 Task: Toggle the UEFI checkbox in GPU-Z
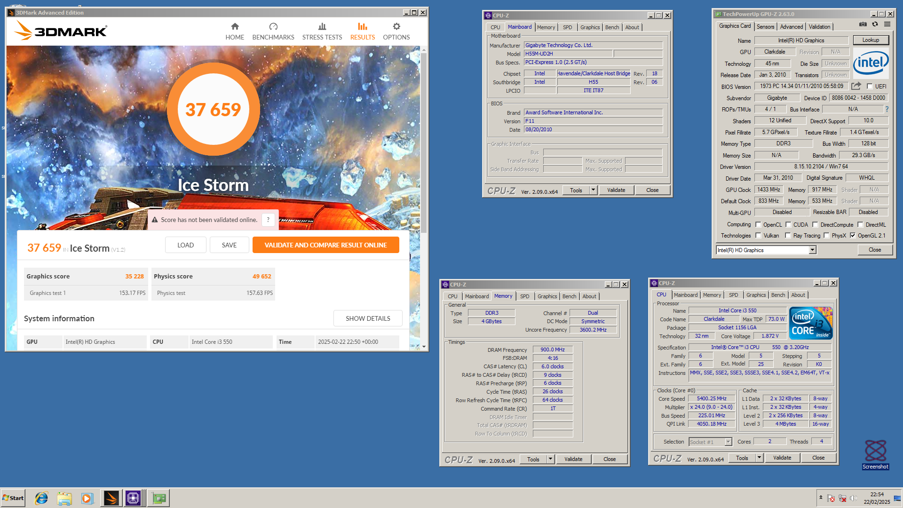(x=870, y=87)
